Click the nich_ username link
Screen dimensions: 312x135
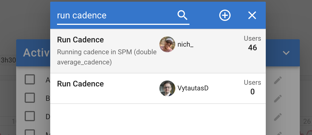[x=185, y=44]
